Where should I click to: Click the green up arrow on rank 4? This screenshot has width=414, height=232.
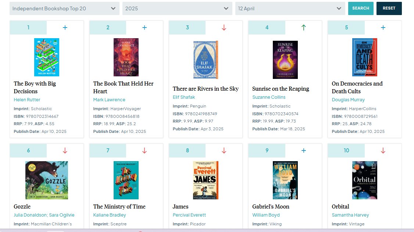tap(304, 28)
